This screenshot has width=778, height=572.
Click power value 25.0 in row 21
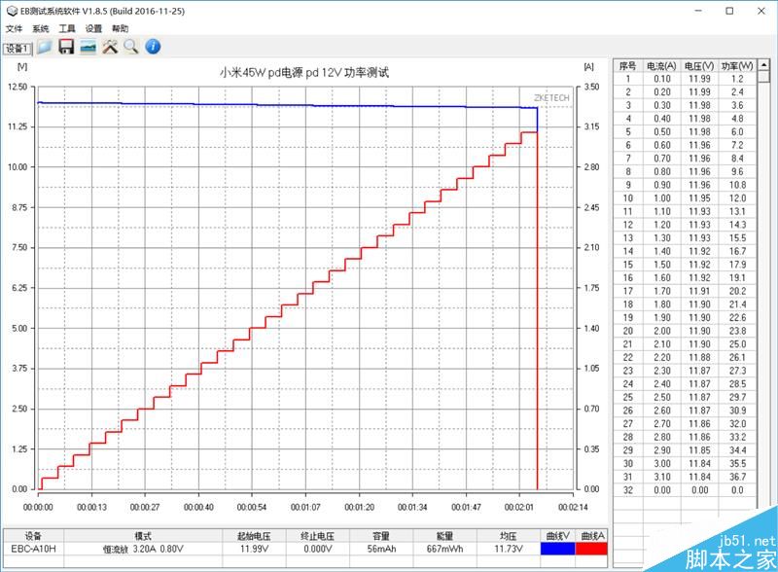[737, 344]
